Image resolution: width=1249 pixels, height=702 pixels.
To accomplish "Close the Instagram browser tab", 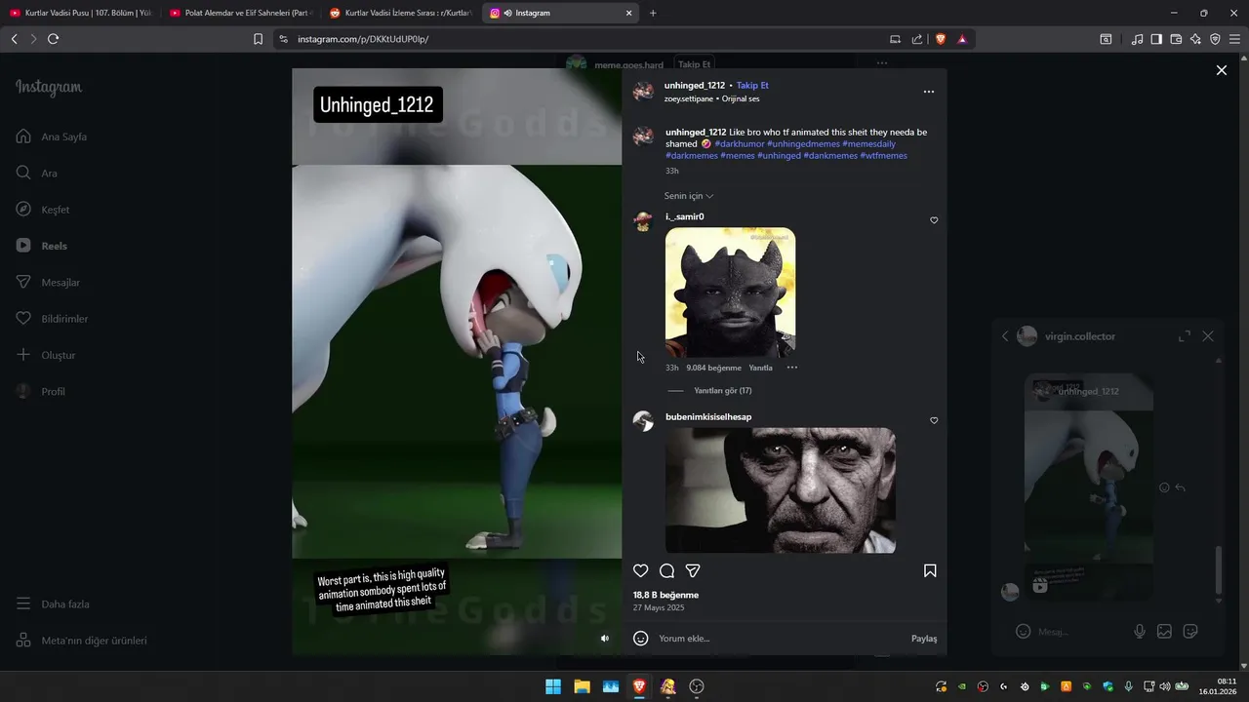I will (x=629, y=13).
